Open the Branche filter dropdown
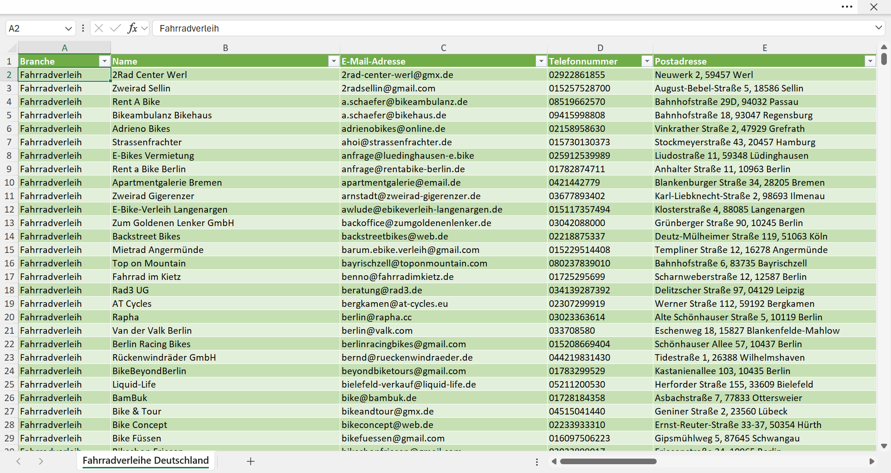891x473 pixels. point(104,61)
